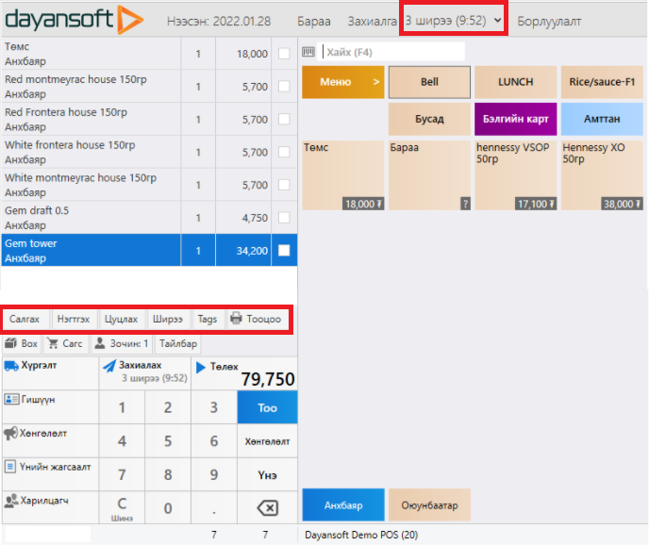The height and width of the screenshot is (545, 649).
Task: Select Gem draft 0.5 order row
Action: (149, 218)
